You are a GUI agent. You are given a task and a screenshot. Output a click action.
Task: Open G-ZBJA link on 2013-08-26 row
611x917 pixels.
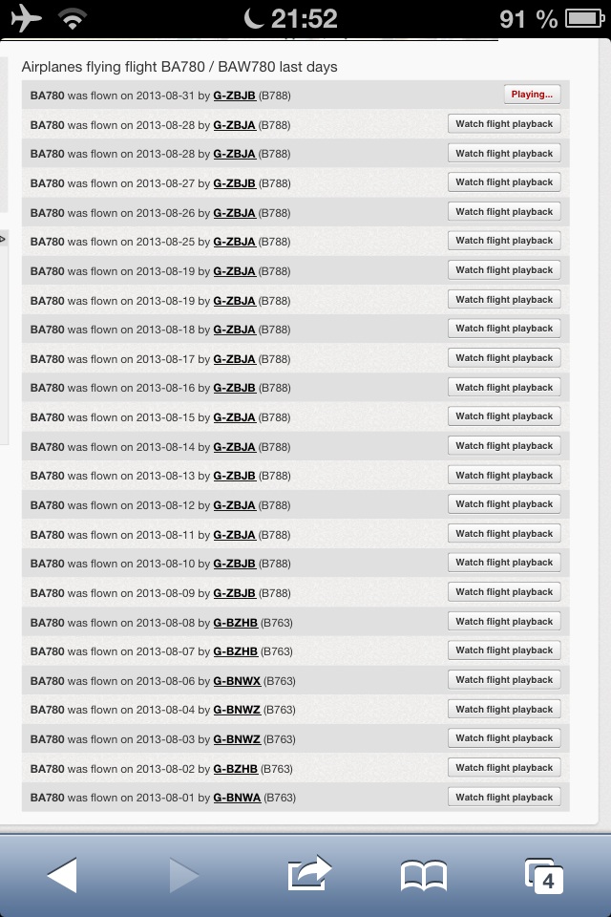[x=234, y=213]
